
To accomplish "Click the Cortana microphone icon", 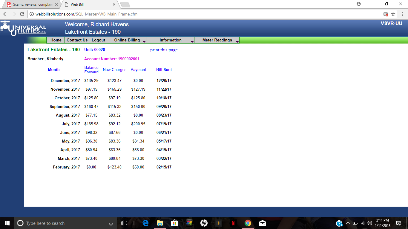I will 111,223.
